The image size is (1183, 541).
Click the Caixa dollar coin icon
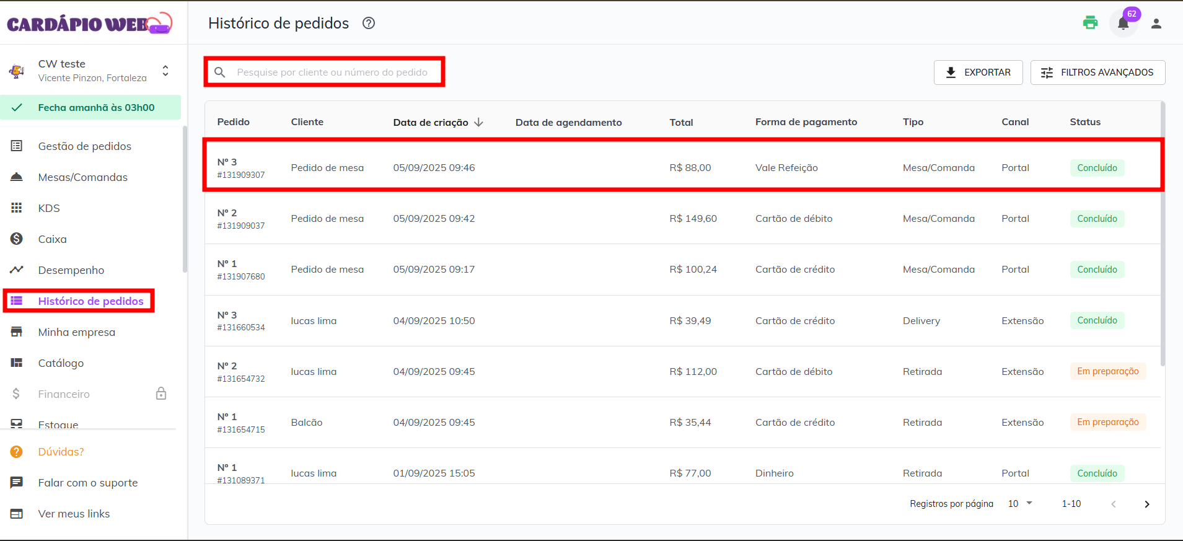tap(17, 239)
